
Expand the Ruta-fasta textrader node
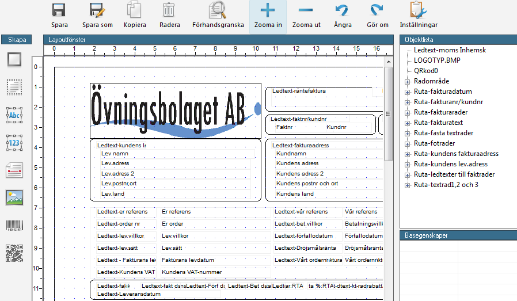pyautogui.click(x=408, y=134)
